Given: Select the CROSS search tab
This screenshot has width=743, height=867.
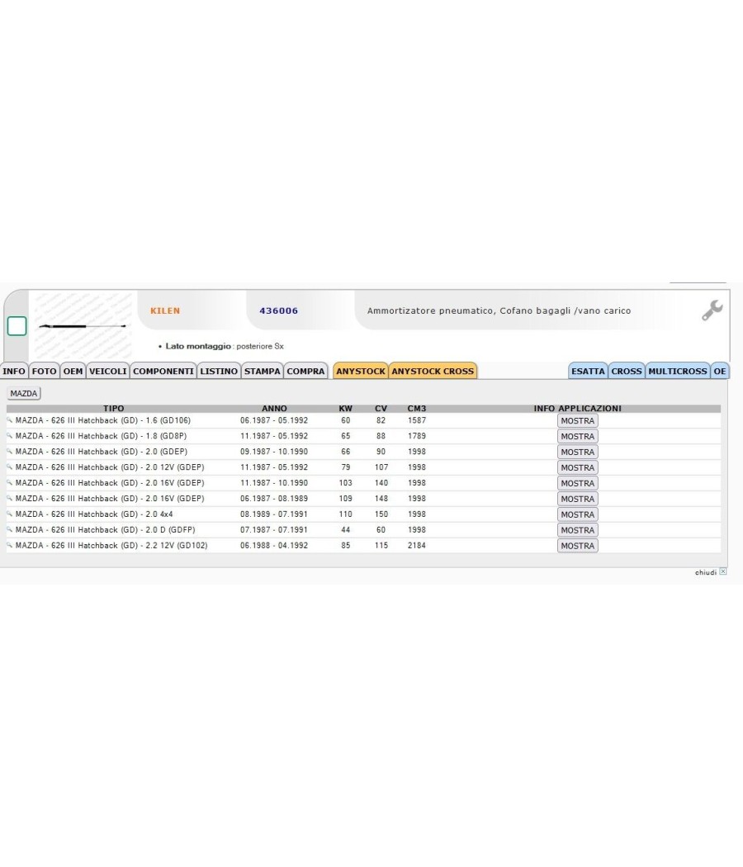Looking at the screenshot, I should coord(627,371).
